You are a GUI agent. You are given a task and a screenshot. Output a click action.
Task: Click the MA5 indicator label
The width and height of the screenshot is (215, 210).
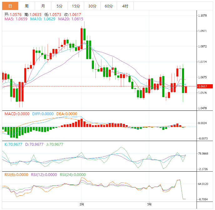pyautogui.click(x=16, y=19)
